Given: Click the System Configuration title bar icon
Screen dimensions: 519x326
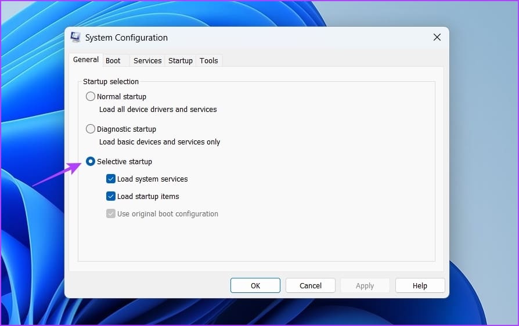Looking at the screenshot, I should (75, 37).
